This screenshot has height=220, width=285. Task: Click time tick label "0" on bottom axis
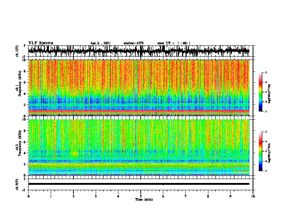tap(28, 196)
